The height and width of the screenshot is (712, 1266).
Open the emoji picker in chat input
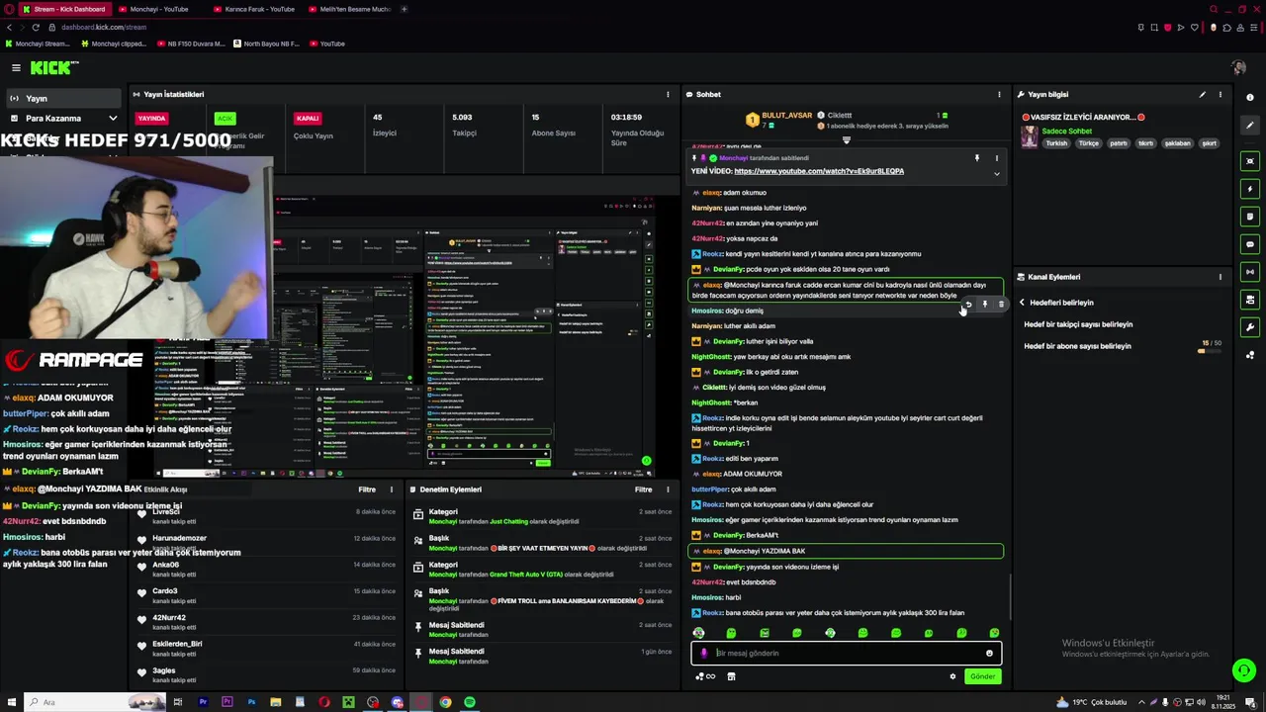click(989, 653)
